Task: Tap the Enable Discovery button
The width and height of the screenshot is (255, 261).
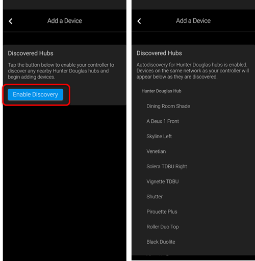Action: pos(35,94)
